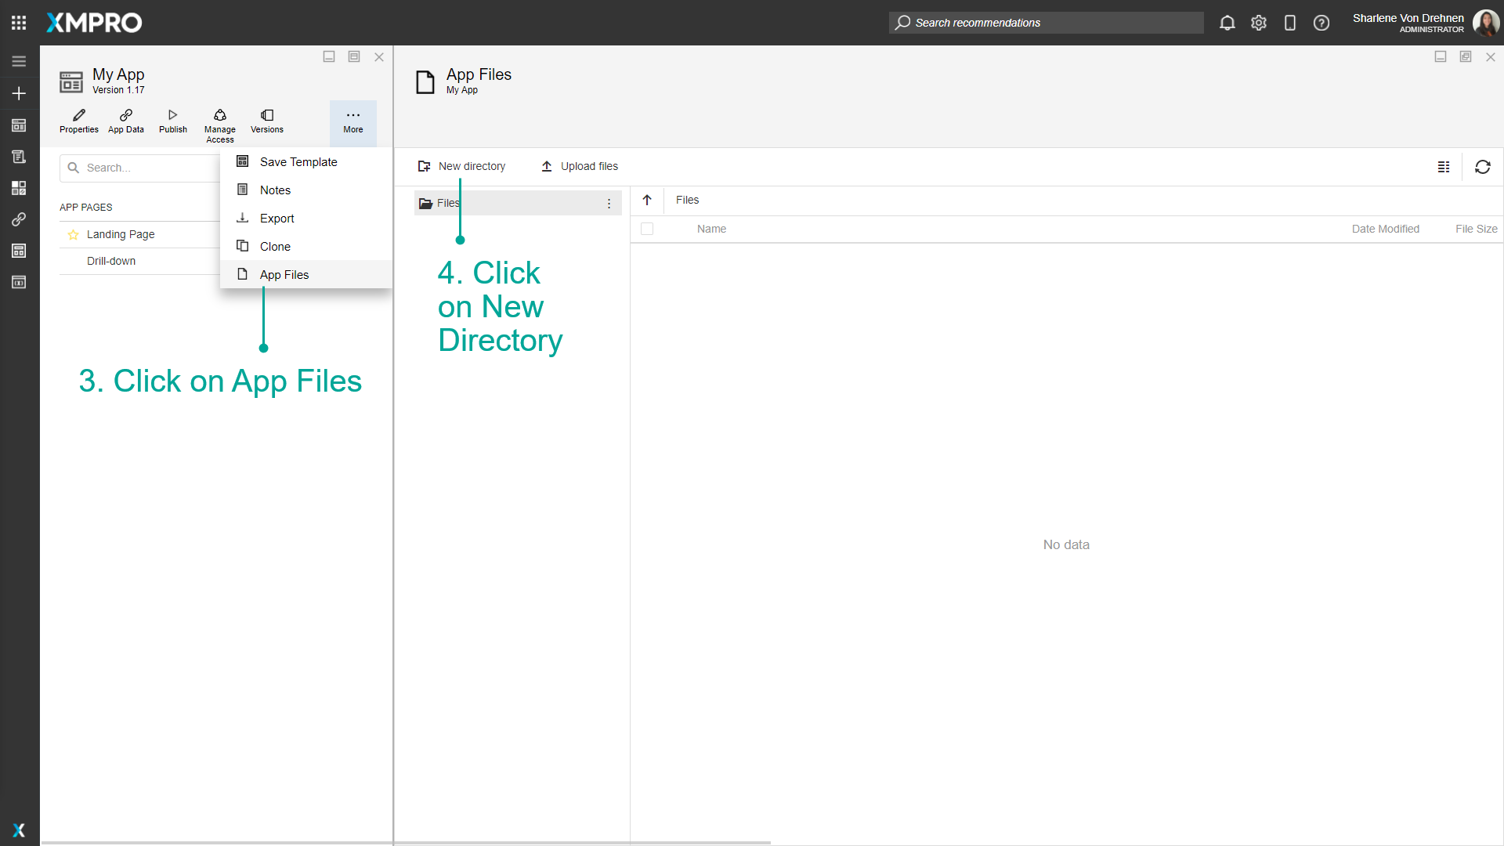View the app Versions icon
Screen dimensions: 1504x846
(266, 120)
